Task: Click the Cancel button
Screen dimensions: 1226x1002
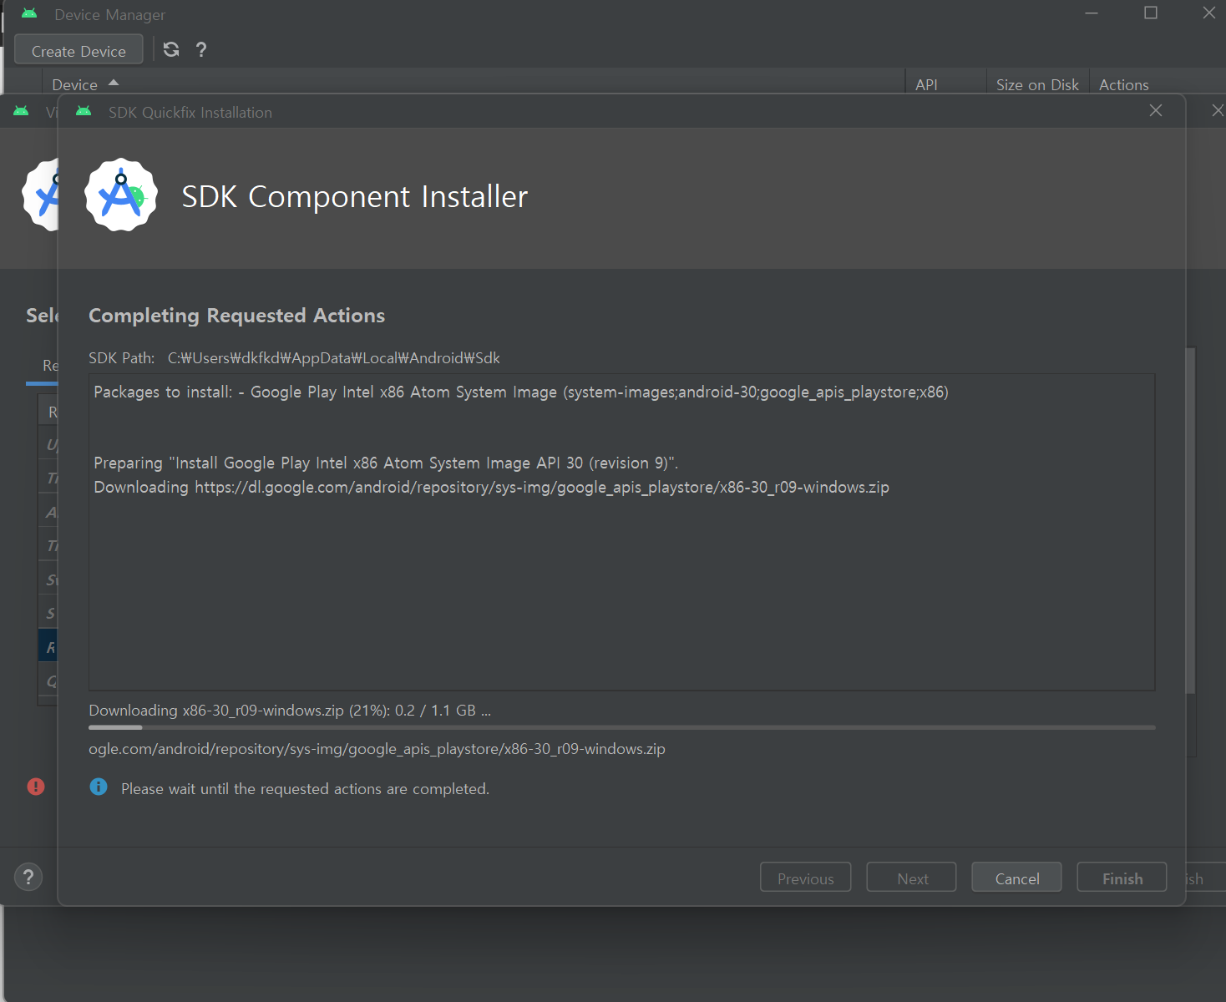Action: coord(1016,878)
